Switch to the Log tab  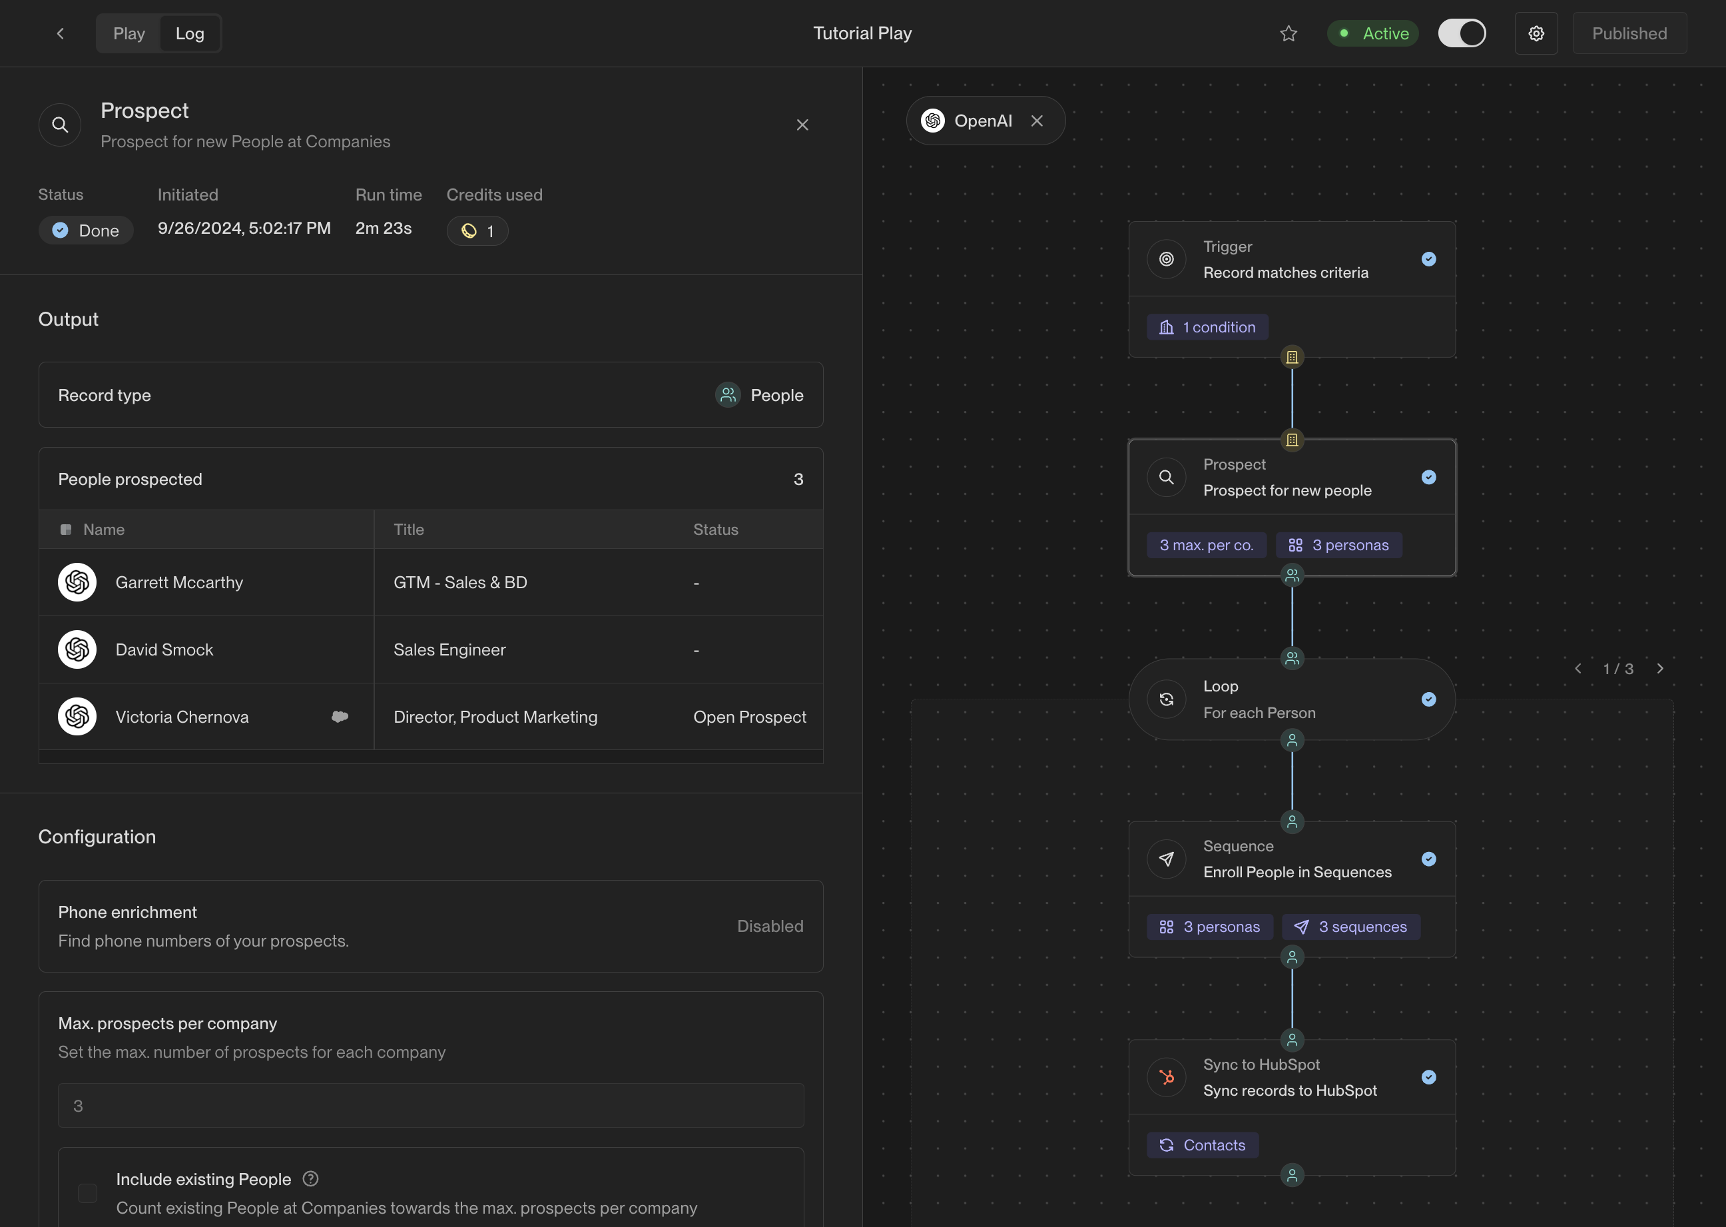click(x=190, y=33)
